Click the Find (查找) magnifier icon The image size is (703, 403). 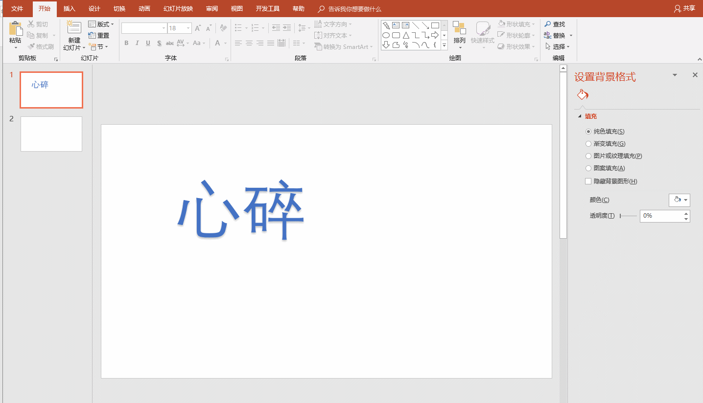[x=548, y=24]
